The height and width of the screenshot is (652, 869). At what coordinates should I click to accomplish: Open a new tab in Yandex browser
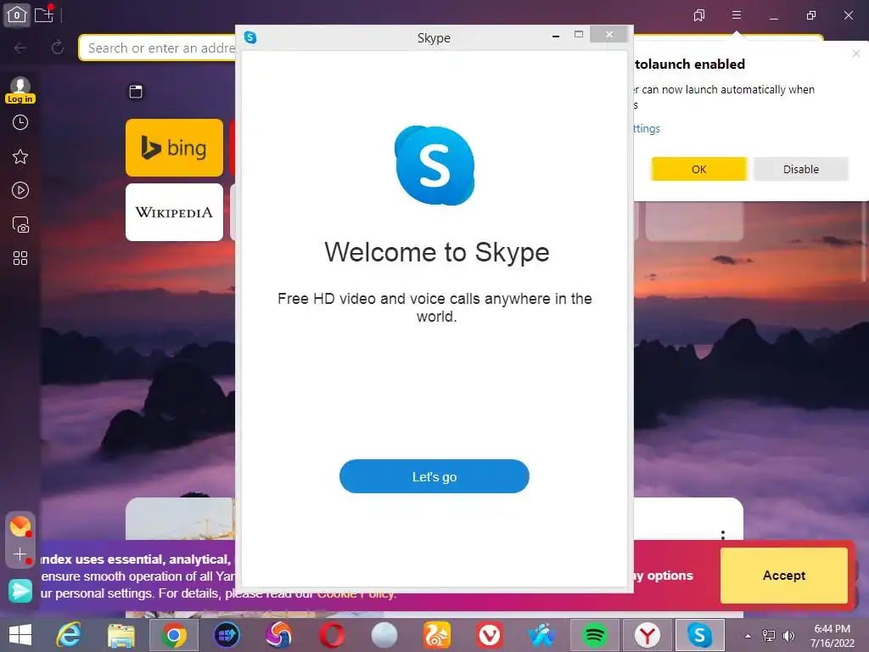click(44, 14)
